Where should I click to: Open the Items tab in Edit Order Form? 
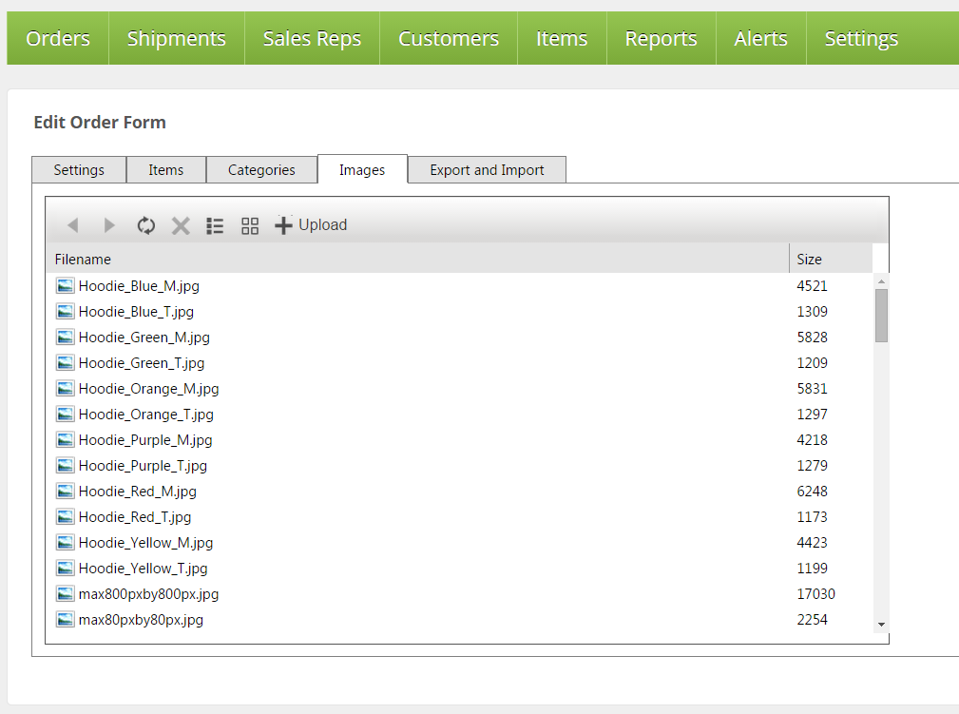coord(165,170)
